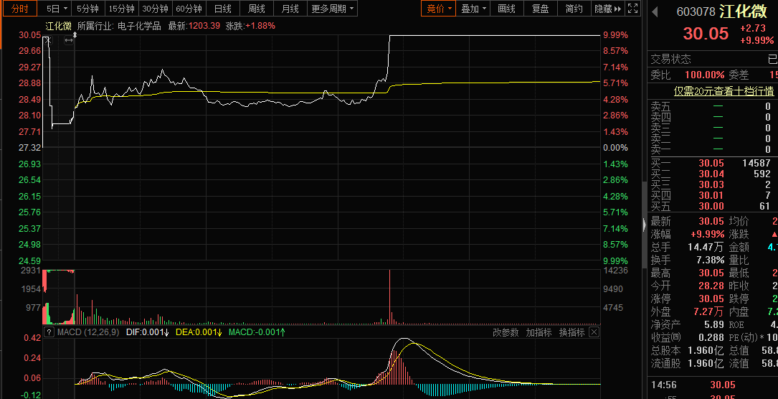778x399 pixels.
Task: Toggle the 画线 drawing mode
Action: pyautogui.click(x=506, y=9)
